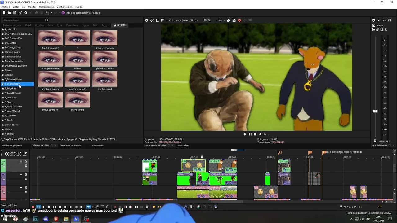This screenshot has width=397, height=223.
Task: Open project properties gear in the main toolbar
Action: [26, 13]
